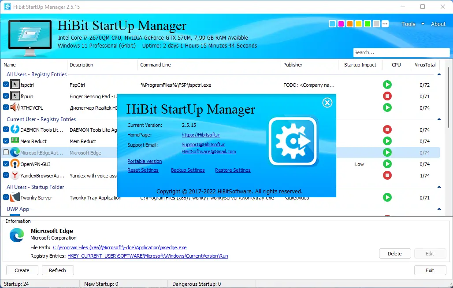Click the Refresh button
This screenshot has width=453, height=288.
tap(57, 270)
